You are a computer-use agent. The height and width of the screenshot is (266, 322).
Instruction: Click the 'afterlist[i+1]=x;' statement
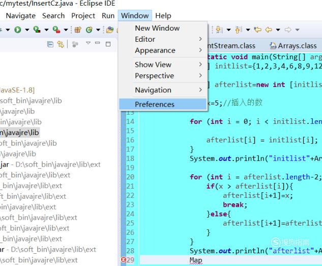point(258,195)
